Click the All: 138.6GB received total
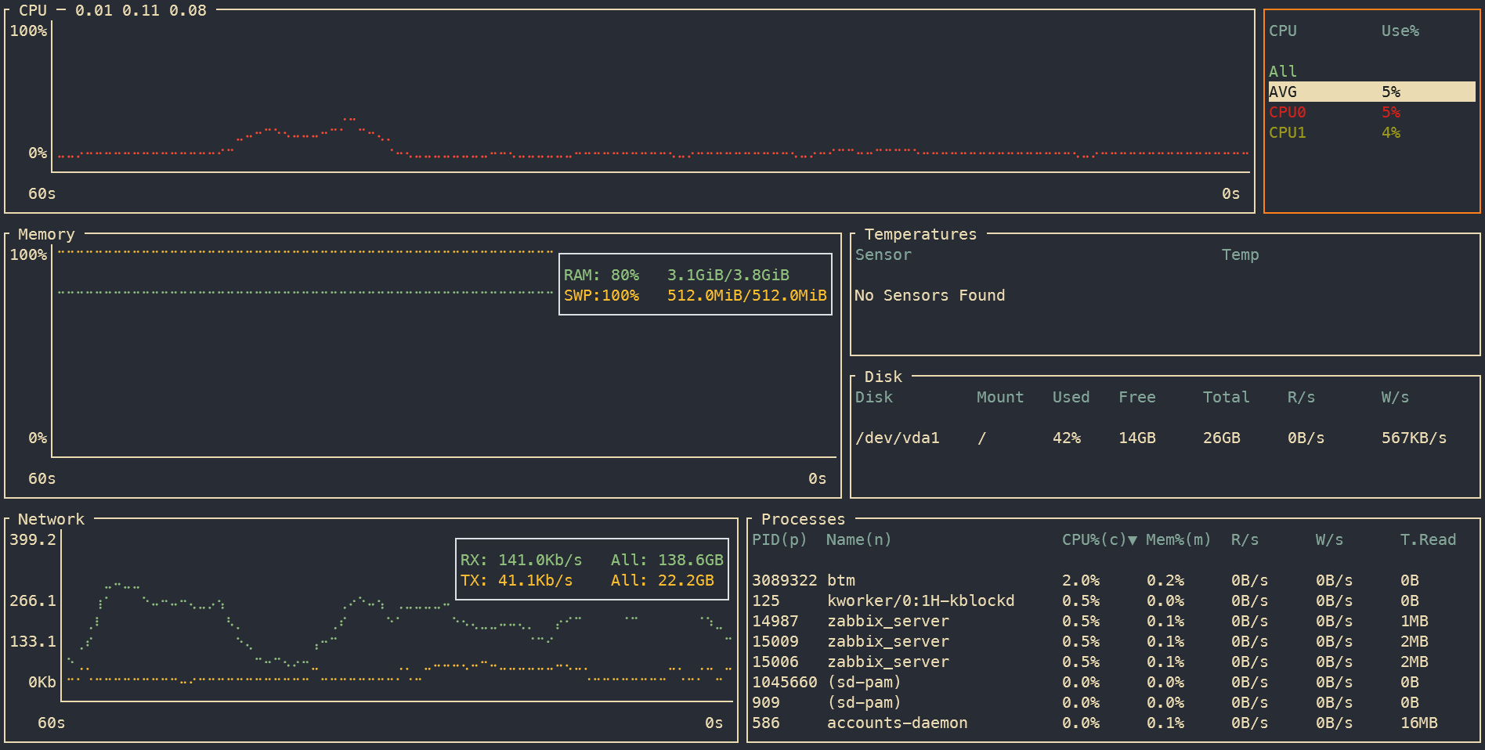 pyautogui.click(x=667, y=560)
